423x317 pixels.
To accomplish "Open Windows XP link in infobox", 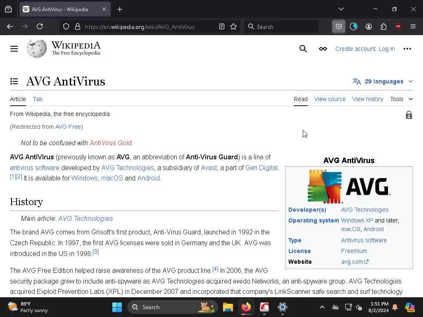I will [357, 220].
